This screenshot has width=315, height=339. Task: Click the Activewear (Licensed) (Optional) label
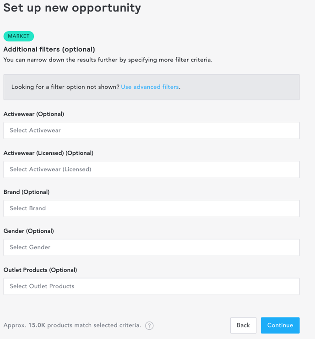pyautogui.click(x=49, y=153)
